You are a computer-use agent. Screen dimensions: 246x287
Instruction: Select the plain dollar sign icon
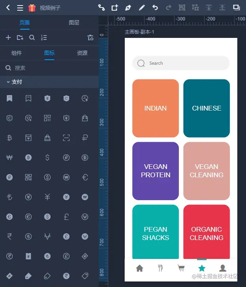(x=47, y=158)
